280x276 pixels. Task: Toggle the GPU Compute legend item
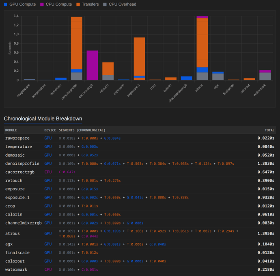coord(20,4)
